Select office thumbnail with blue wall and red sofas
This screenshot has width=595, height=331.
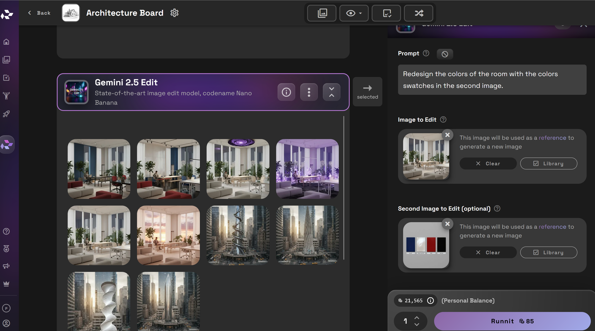click(x=99, y=169)
